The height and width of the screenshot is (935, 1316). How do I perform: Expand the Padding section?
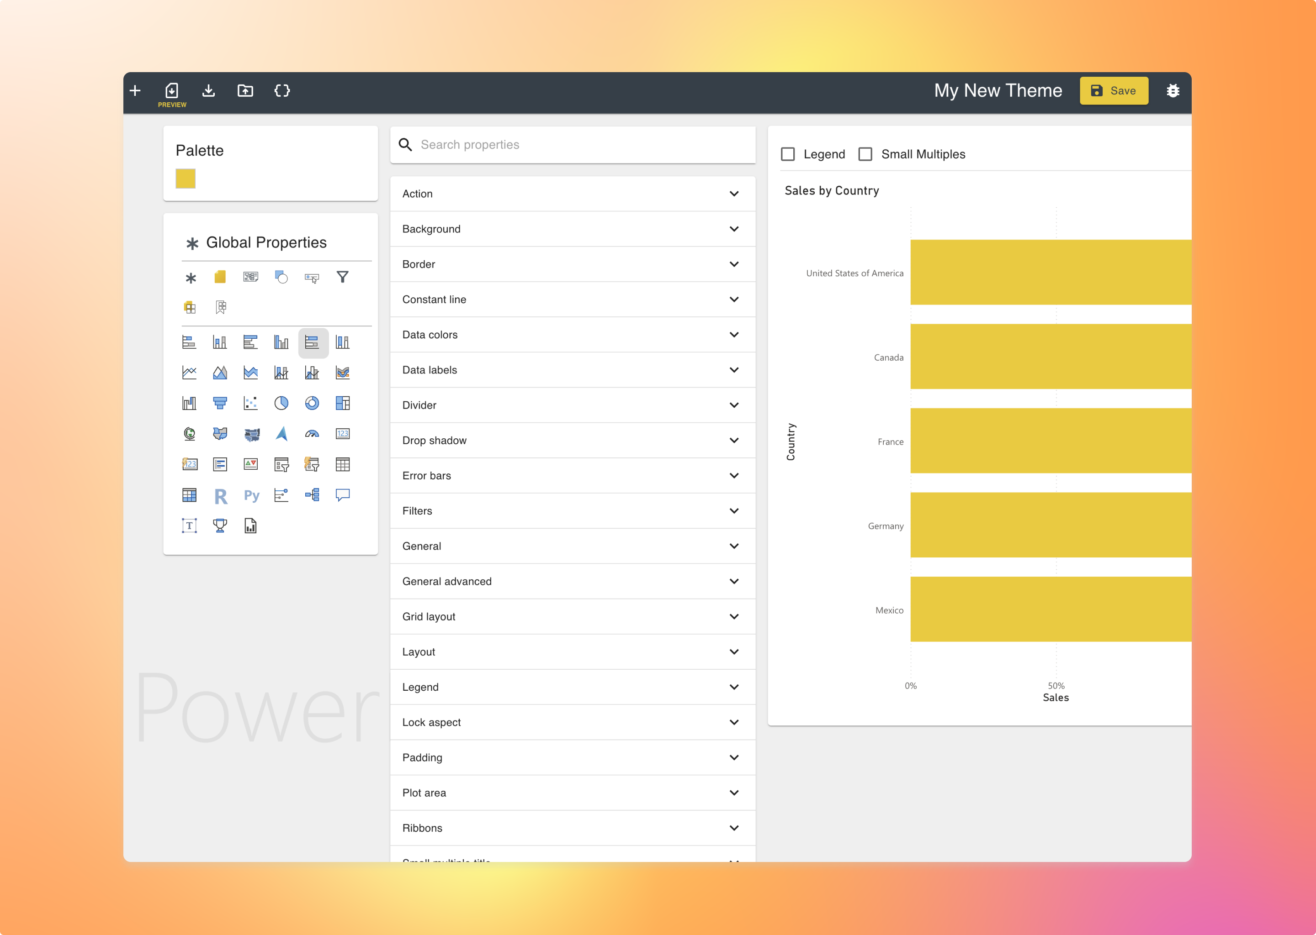click(573, 758)
